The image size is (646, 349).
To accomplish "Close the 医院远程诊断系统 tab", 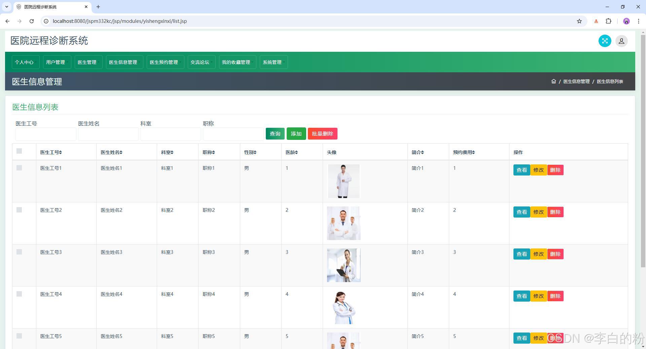I will pos(86,7).
